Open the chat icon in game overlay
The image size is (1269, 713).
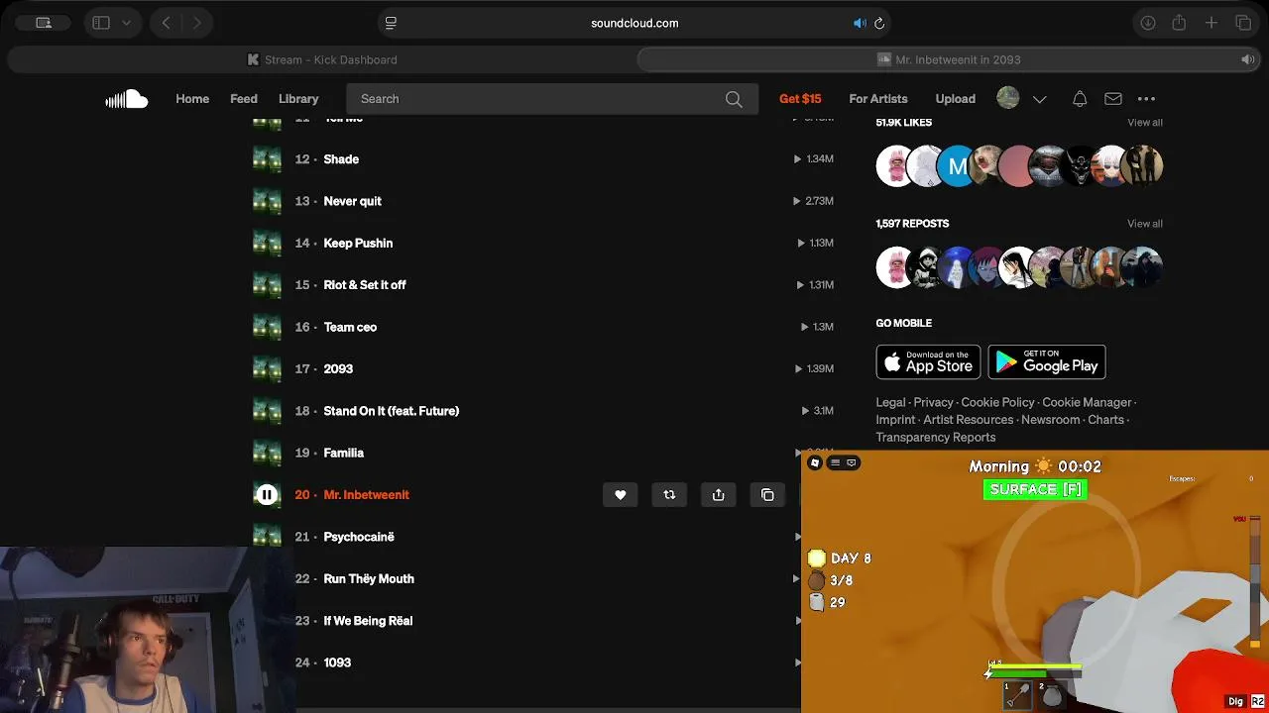pos(851,462)
